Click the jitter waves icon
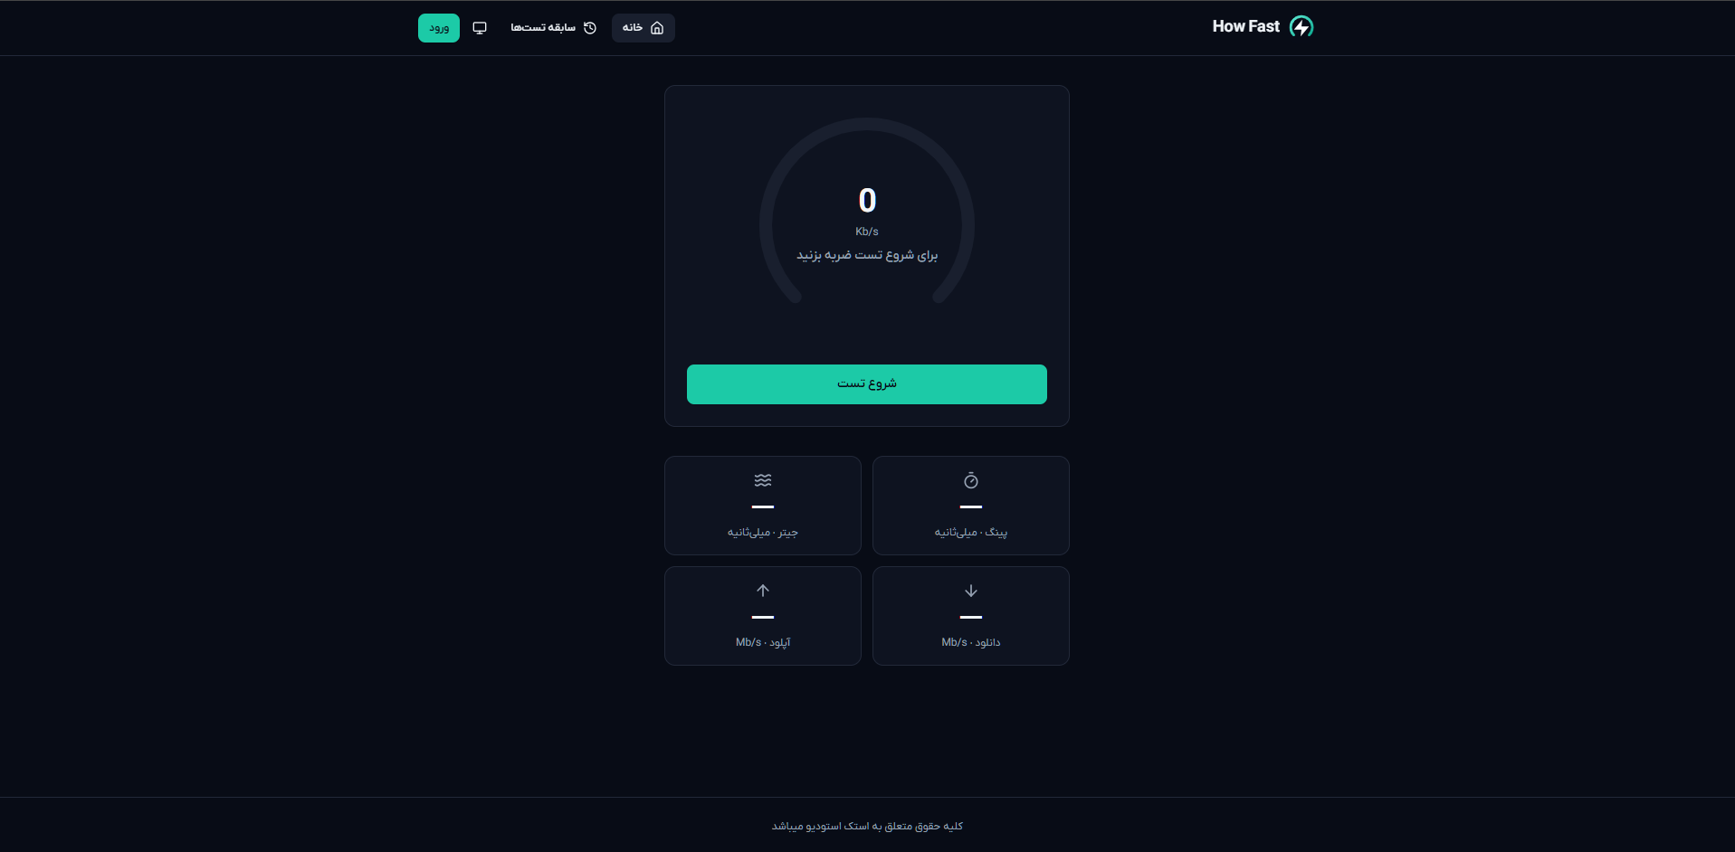This screenshot has width=1735, height=852. (763, 480)
